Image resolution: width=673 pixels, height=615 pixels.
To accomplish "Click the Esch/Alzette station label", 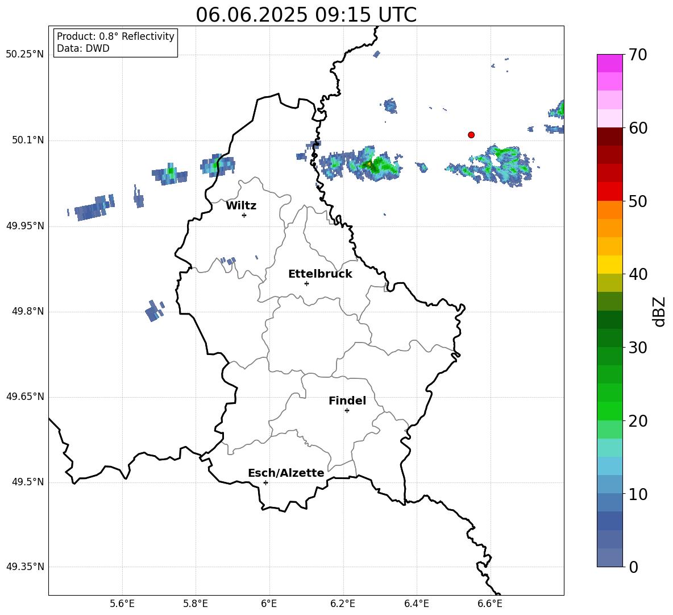I will (286, 473).
